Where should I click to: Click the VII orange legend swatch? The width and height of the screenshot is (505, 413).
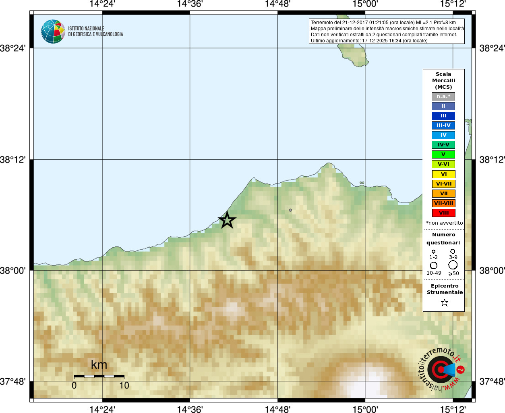coord(443,194)
